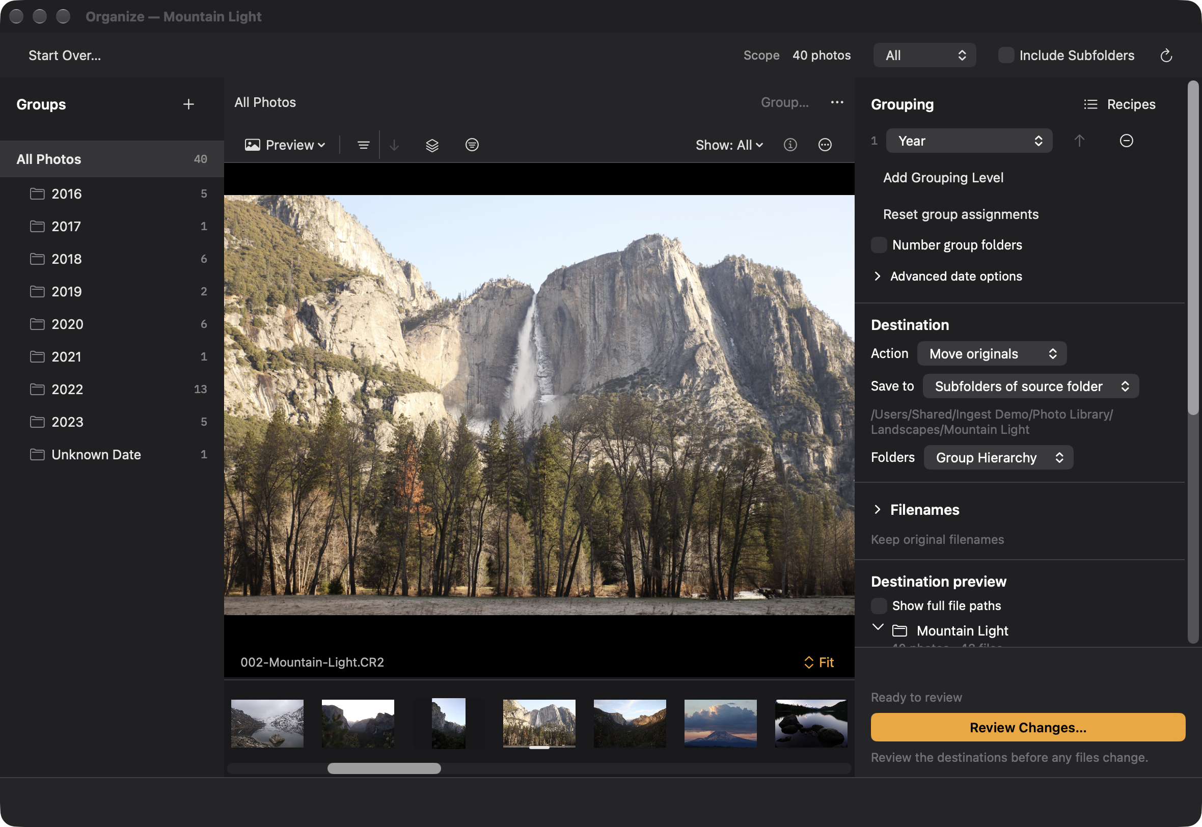Collapse the Mountain Light destination tree
Image resolution: width=1202 pixels, height=827 pixels.
click(878, 627)
